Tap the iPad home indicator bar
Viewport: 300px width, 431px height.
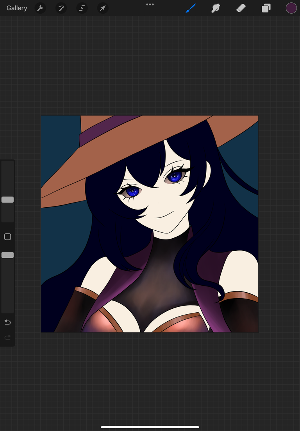[150, 427]
